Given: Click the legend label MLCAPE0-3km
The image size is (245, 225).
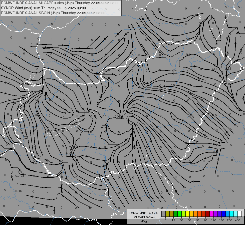Looking at the screenshot, I should [144, 217].
